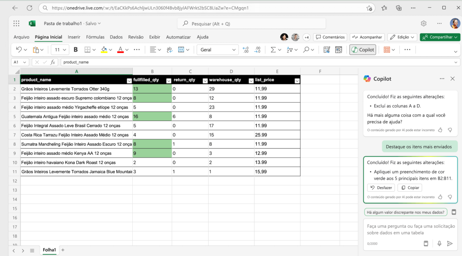This screenshot has width=462, height=256.
Task: Enable wrap text from the toolbar
Action: pos(169,49)
